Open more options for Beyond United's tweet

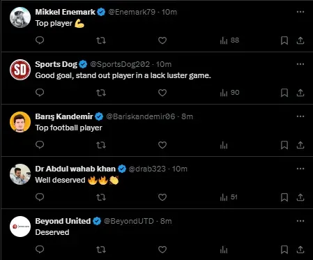pyautogui.click(x=300, y=221)
